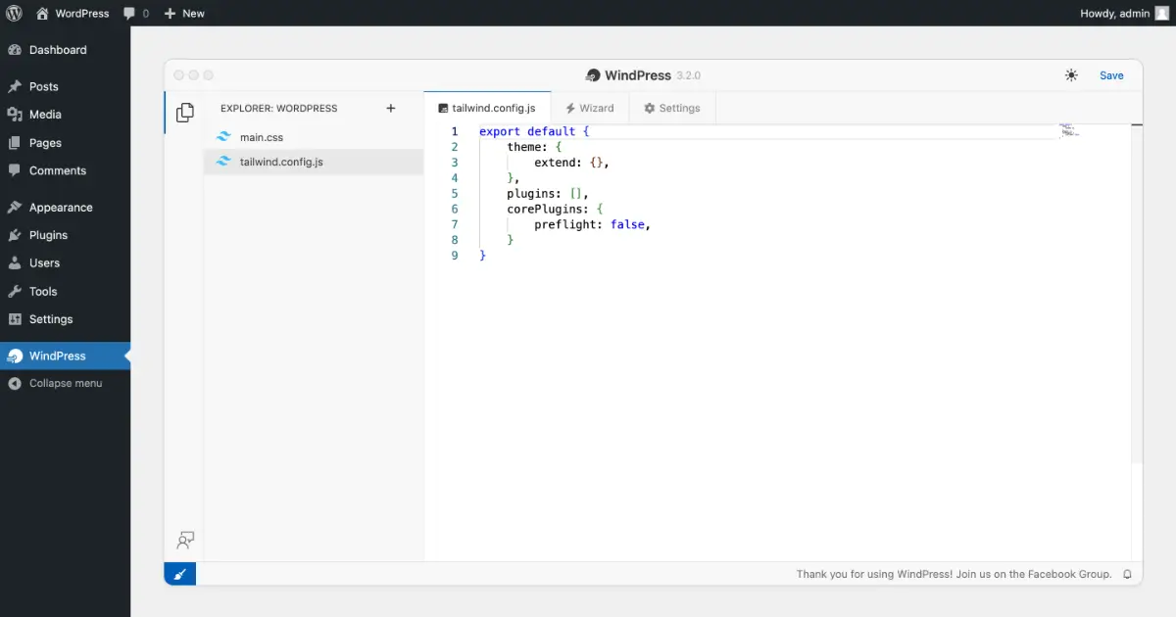Save the WindPress configuration
Screen dimensions: 1176x617
(x=1111, y=75)
